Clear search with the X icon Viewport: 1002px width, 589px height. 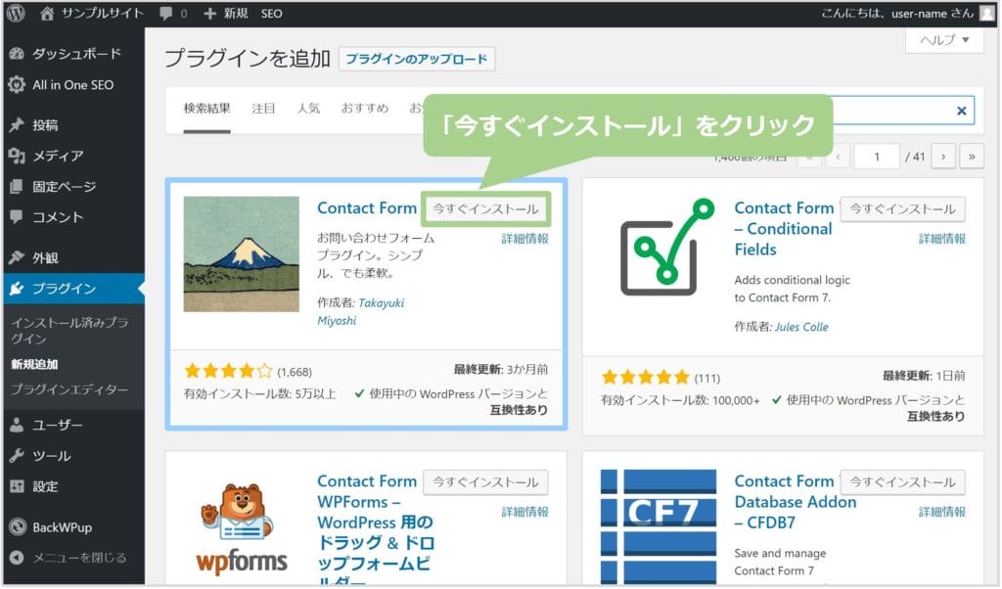[961, 112]
